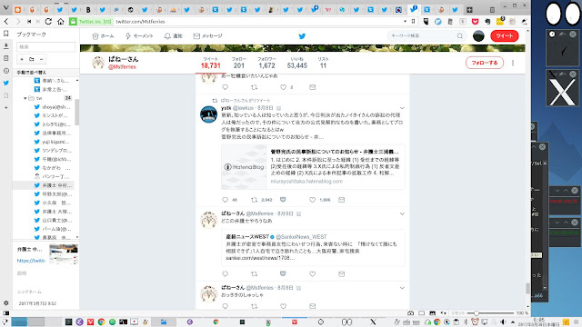Click the Pocket extension icon

(475, 22)
